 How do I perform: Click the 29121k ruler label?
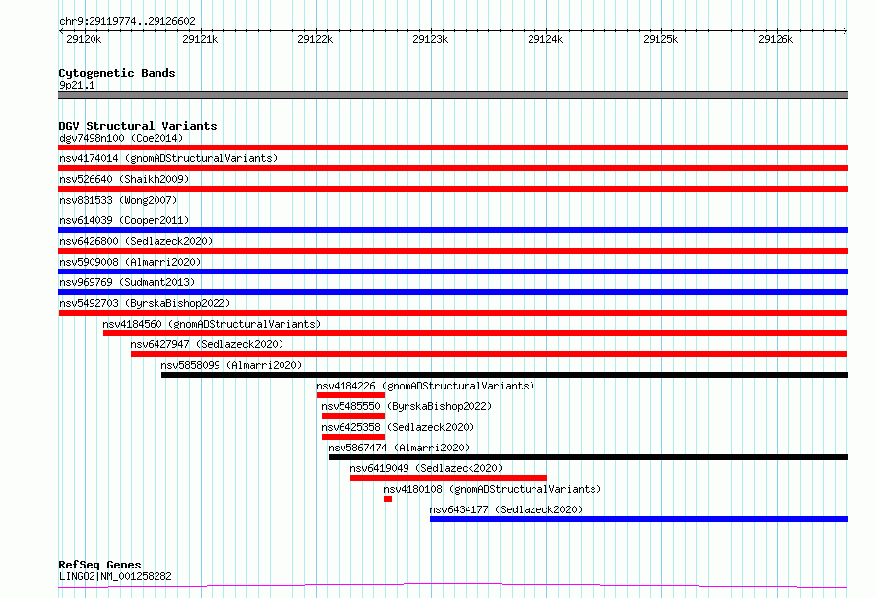[200, 39]
